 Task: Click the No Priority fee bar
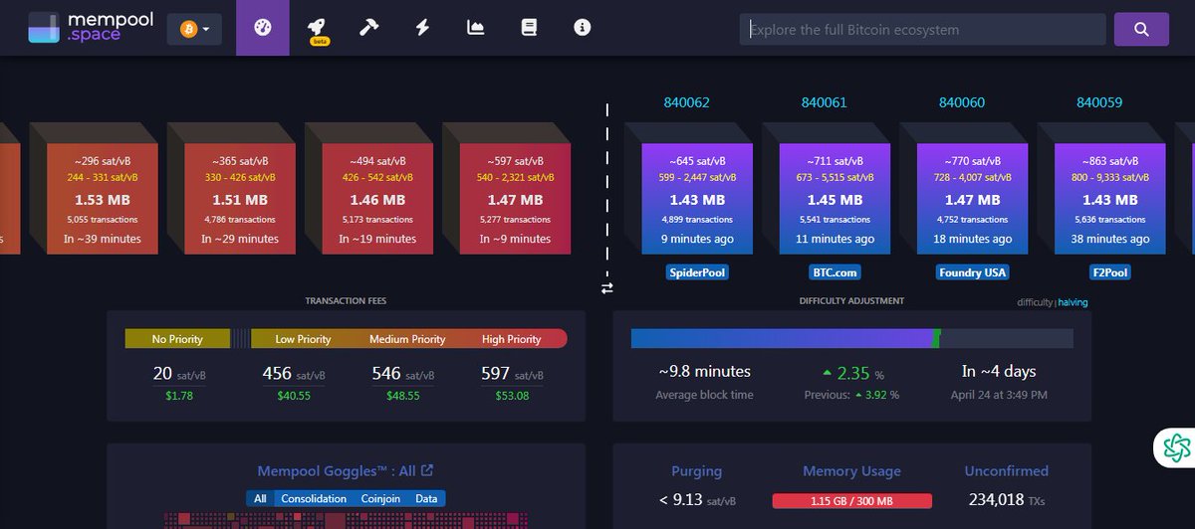(x=178, y=339)
